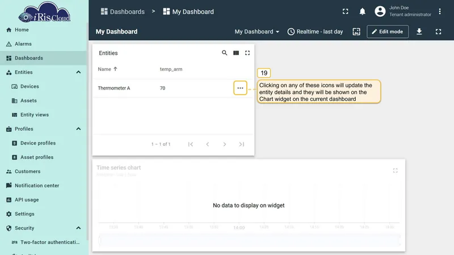Expand dashboard to fullscreen icon
The width and height of the screenshot is (454, 255).
pos(438,32)
